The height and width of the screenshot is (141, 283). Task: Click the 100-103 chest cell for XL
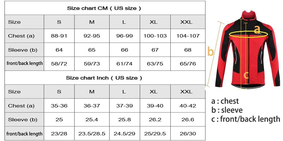point(155,36)
